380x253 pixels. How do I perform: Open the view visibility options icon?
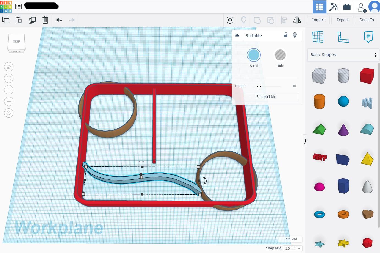click(x=230, y=20)
